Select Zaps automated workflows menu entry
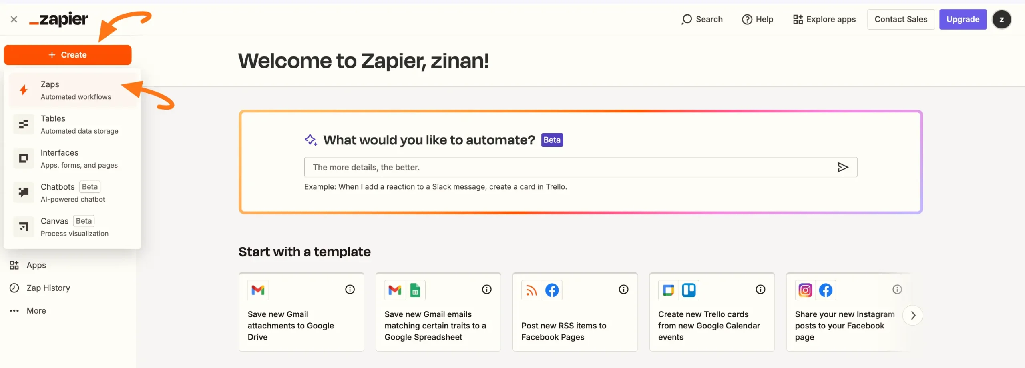The width and height of the screenshot is (1025, 368). click(x=72, y=90)
